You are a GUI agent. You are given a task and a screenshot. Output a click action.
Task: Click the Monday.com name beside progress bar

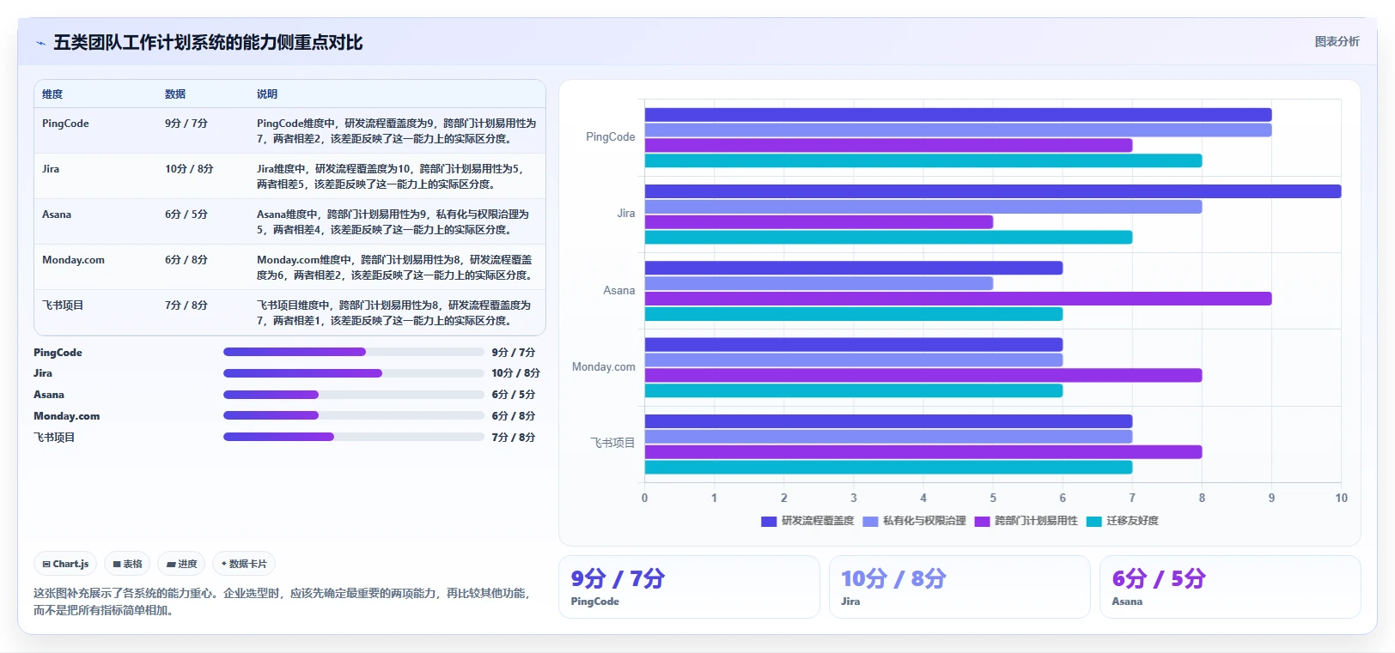tap(66, 416)
